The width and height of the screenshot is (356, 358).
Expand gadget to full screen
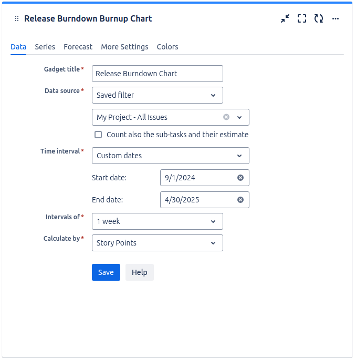point(302,18)
